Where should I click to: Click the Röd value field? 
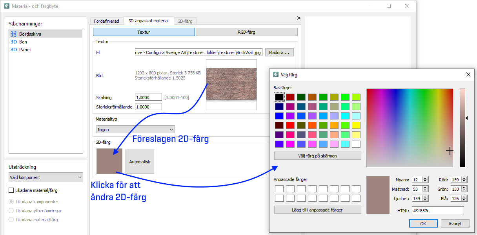456,180
